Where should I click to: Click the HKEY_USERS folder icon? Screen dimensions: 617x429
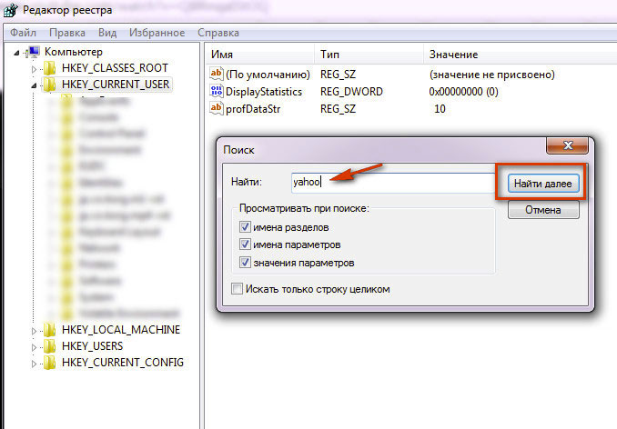click(x=50, y=346)
